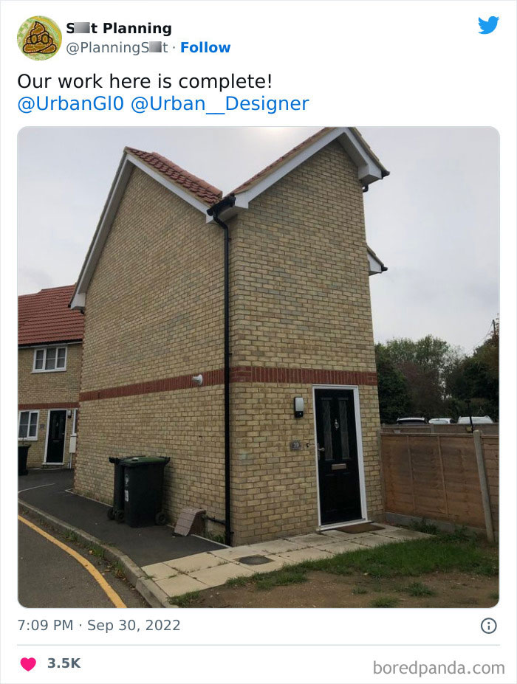517x684 pixels.
Task: Like the tweet with the heart icon
Action: 28,663
